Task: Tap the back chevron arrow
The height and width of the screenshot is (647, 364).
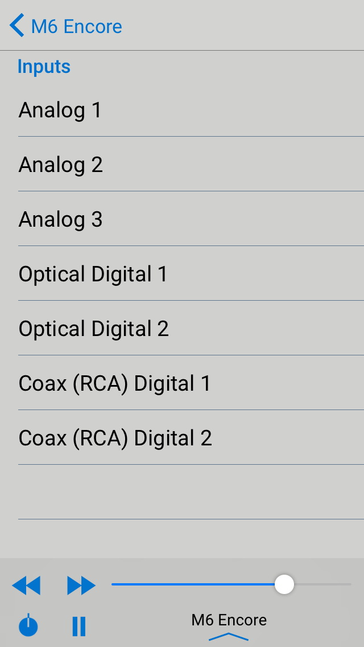Action: (x=17, y=26)
